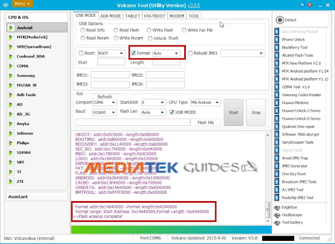
Task: Click the round logo icon in title bar
Action: click(5, 5)
